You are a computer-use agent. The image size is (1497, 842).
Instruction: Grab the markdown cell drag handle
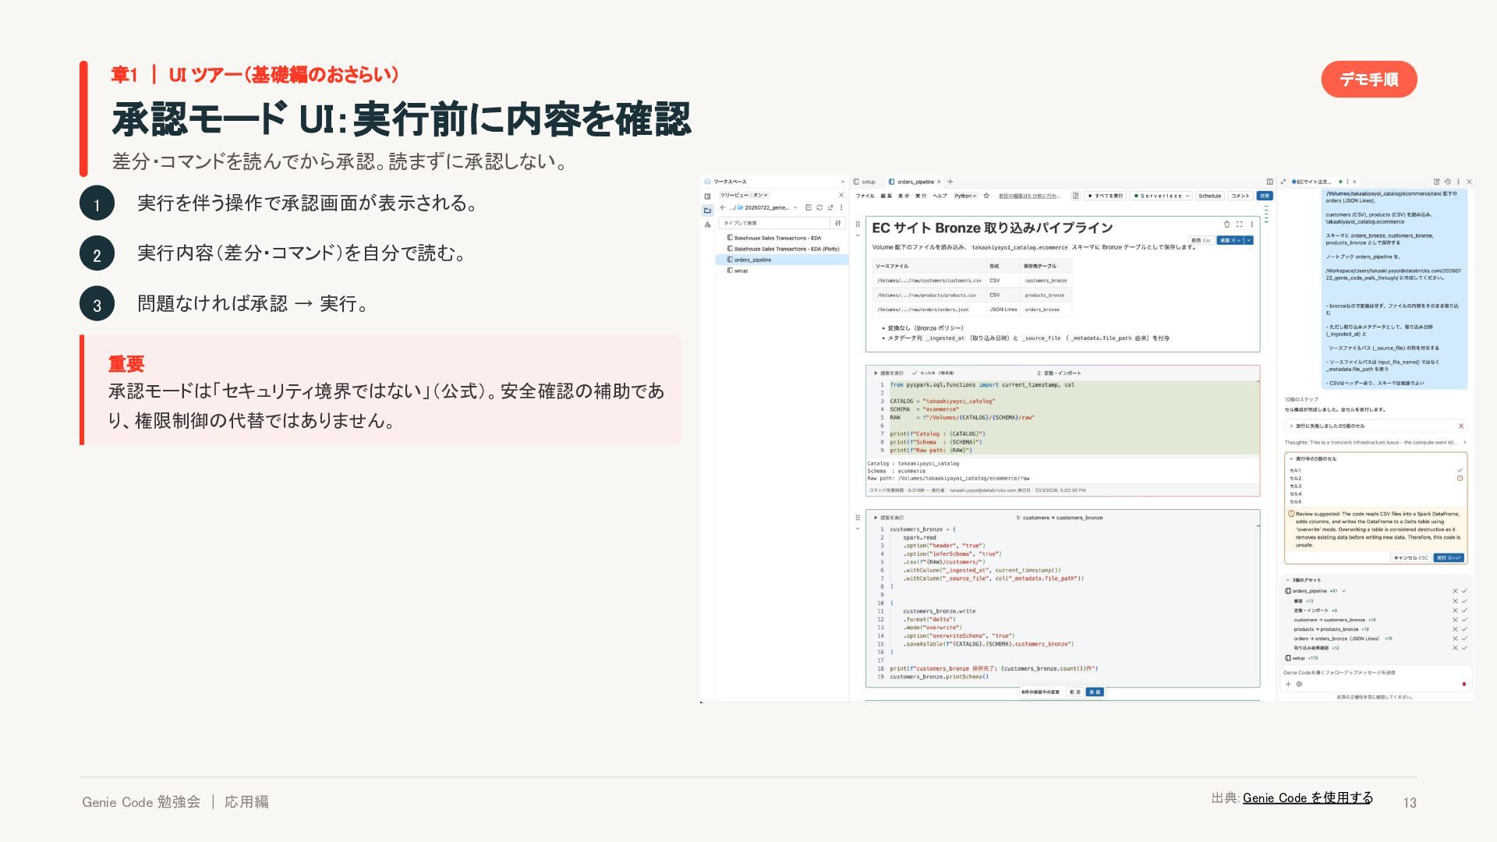(858, 224)
